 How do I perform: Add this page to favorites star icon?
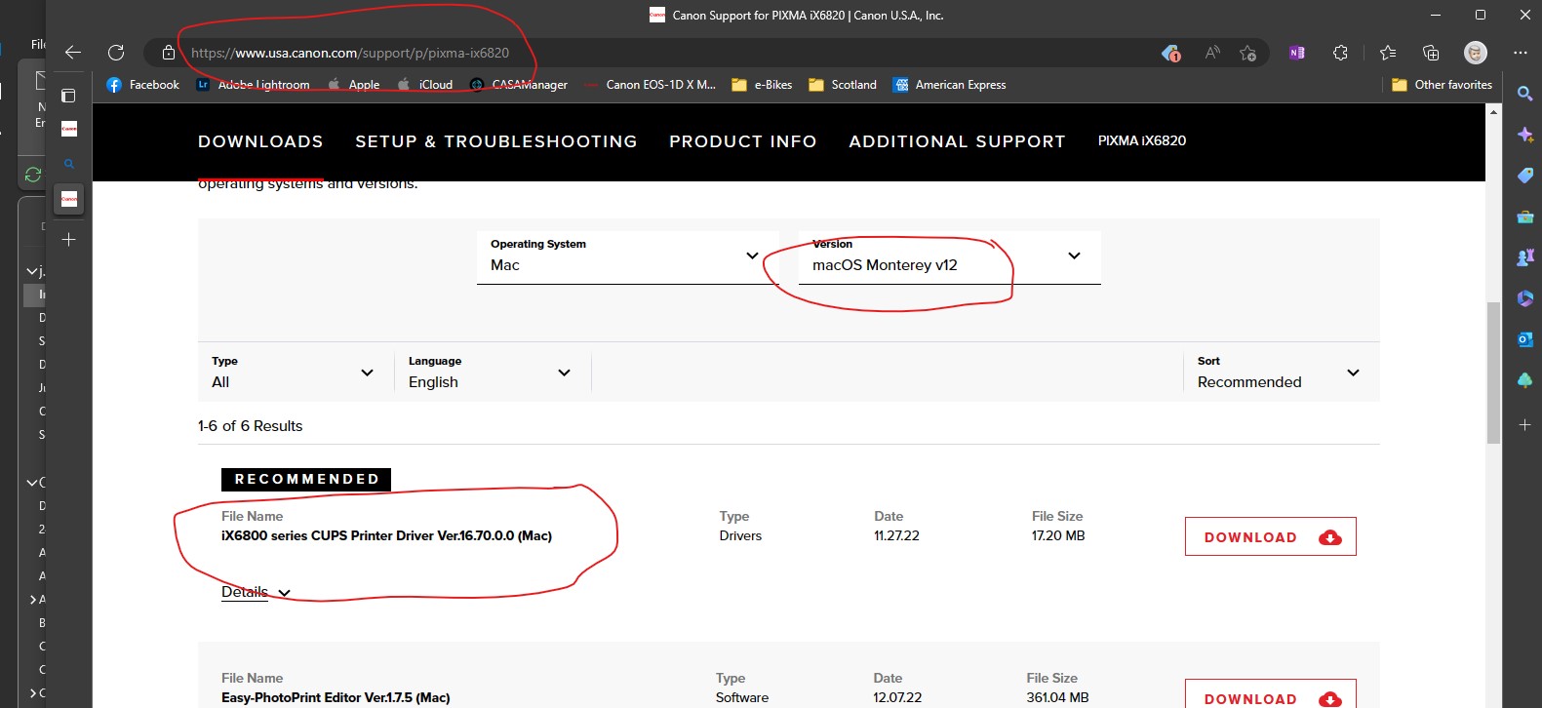tap(1247, 53)
